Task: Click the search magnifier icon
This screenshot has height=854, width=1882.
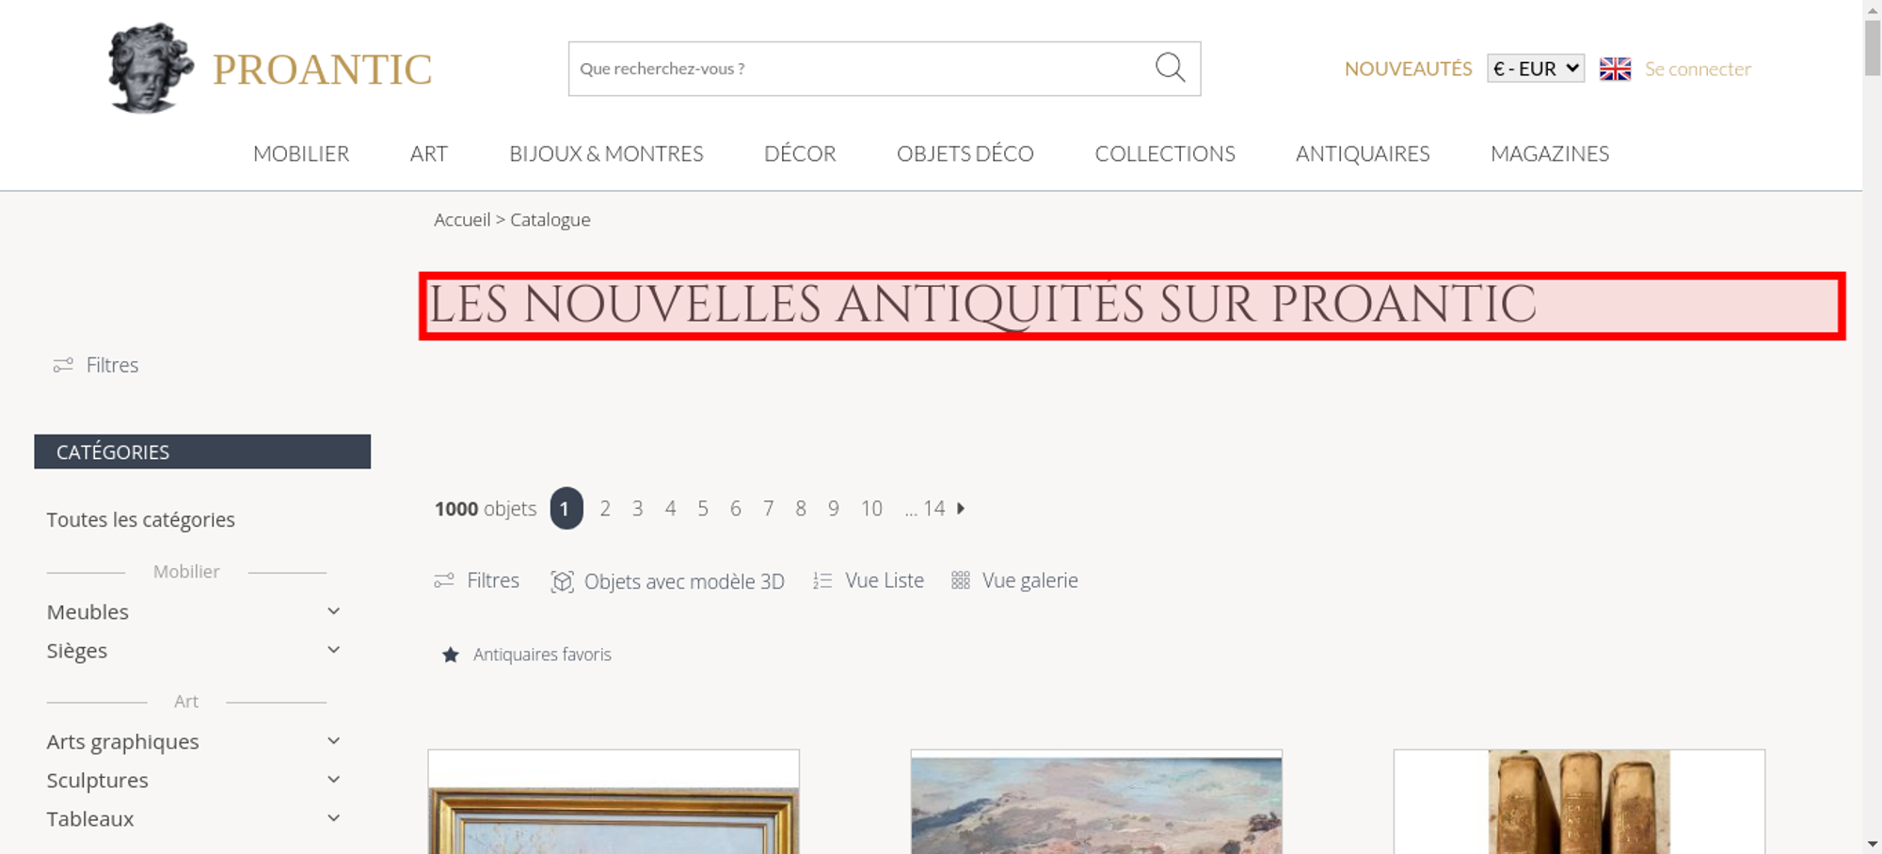Action: click(1170, 68)
